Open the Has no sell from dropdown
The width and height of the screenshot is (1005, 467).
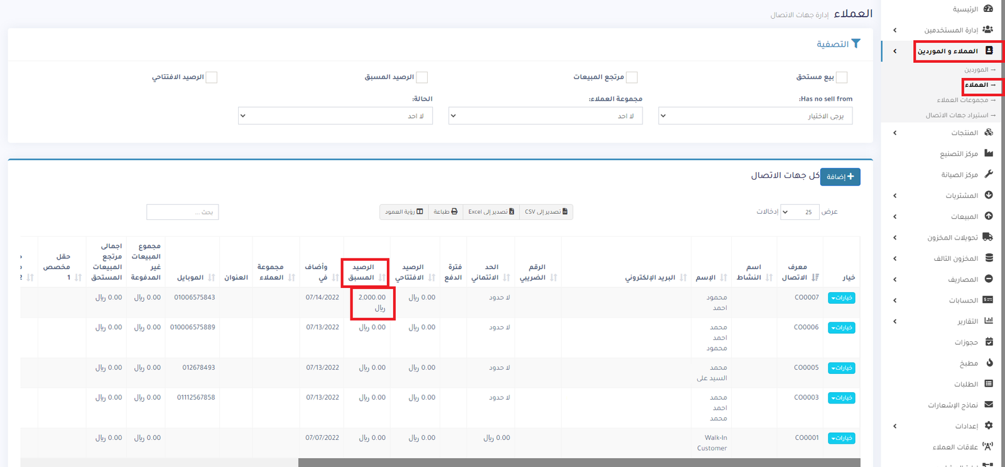click(755, 116)
